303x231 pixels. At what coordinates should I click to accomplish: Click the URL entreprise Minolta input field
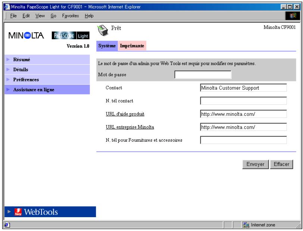point(243,127)
